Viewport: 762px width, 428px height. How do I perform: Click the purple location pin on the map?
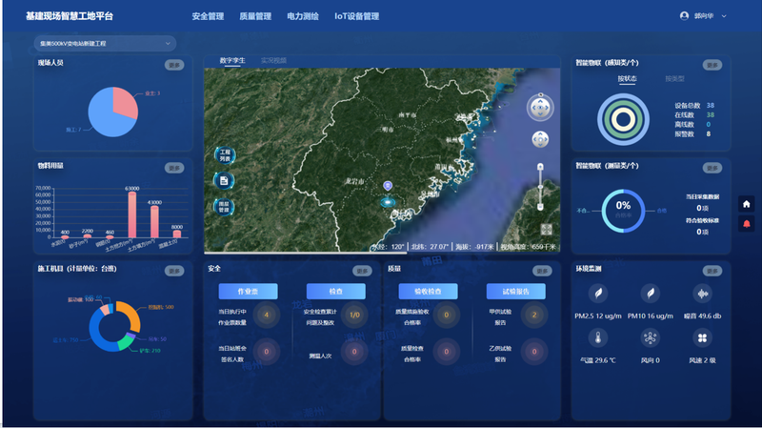(x=388, y=186)
